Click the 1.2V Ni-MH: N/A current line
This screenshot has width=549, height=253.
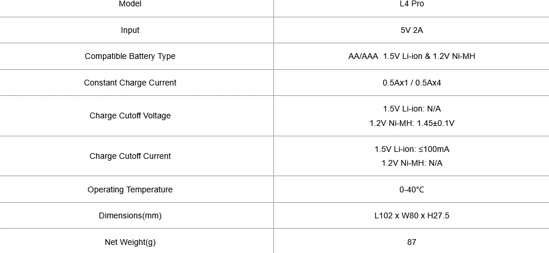click(411, 163)
